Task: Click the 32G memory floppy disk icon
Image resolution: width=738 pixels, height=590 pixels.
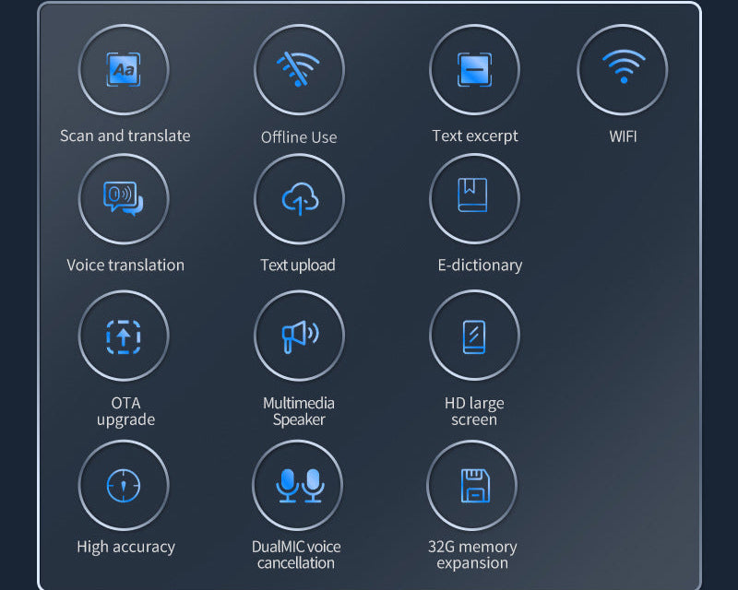Action: pyautogui.click(x=473, y=485)
